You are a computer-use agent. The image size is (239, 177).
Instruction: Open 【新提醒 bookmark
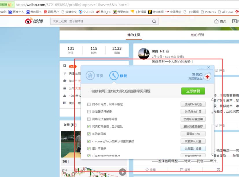[x=138, y=12]
